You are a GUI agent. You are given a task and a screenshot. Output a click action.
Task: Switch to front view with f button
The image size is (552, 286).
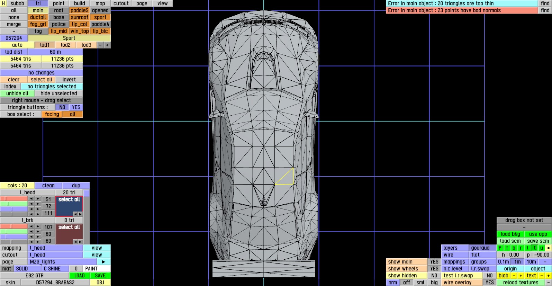point(507,248)
